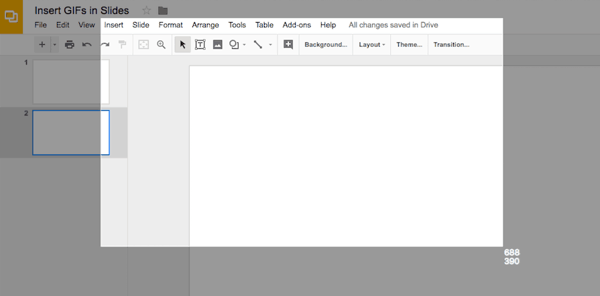This screenshot has height=296, width=600.
Task: Expand the new slide layout dropdown arrow
Action: (55, 45)
